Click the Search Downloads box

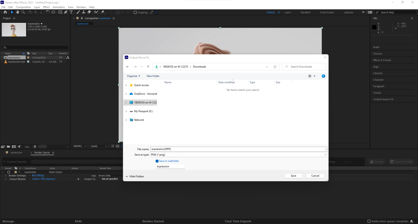[x=304, y=67]
